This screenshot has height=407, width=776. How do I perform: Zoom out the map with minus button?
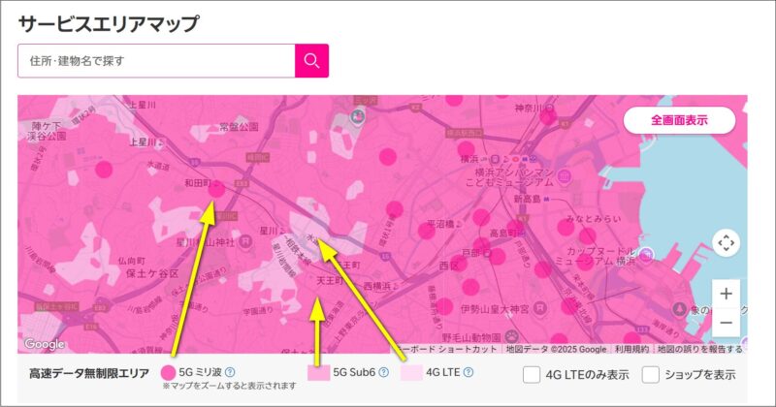pyautogui.click(x=726, y=323)
